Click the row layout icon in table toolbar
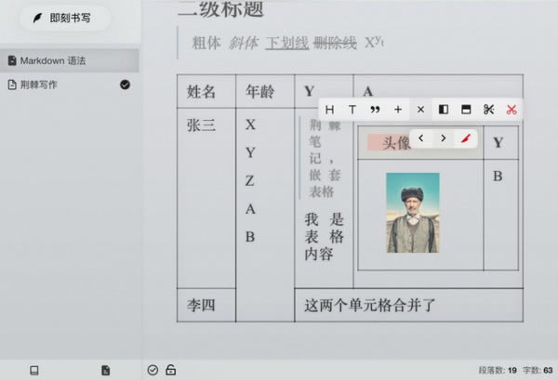 click(466, 110)
